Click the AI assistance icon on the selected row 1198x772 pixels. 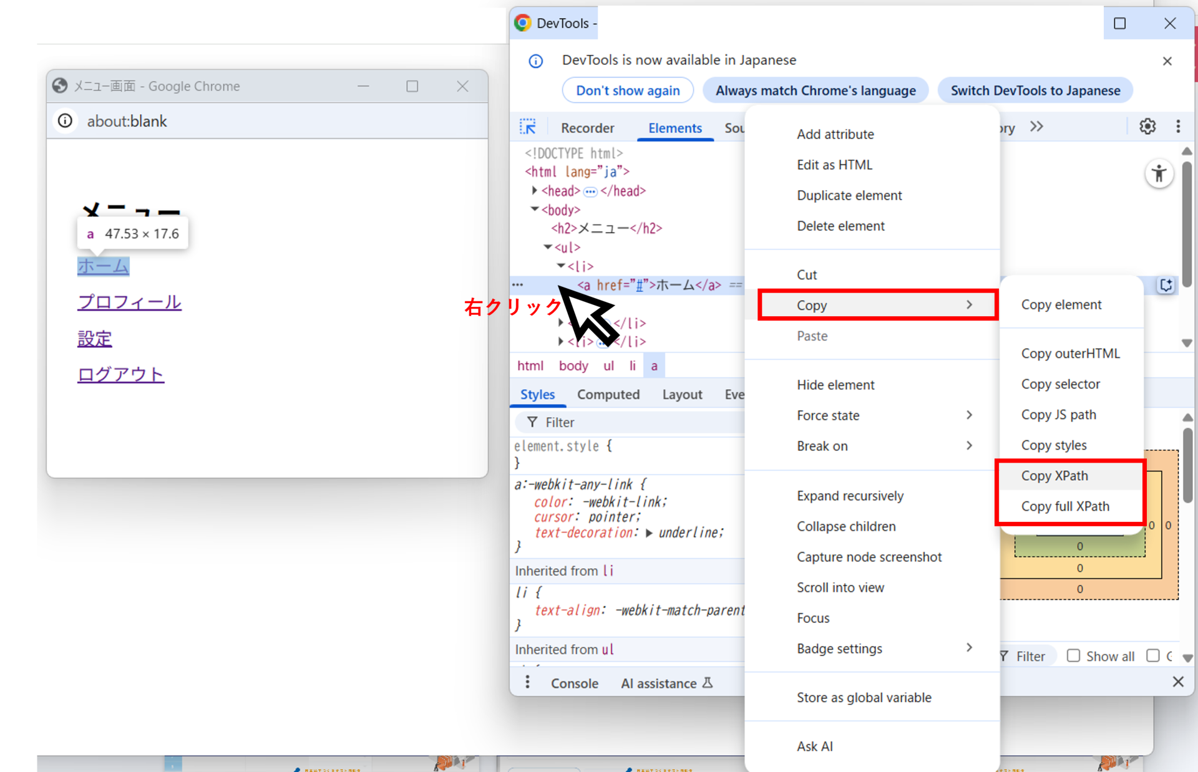click(1166, 286)
